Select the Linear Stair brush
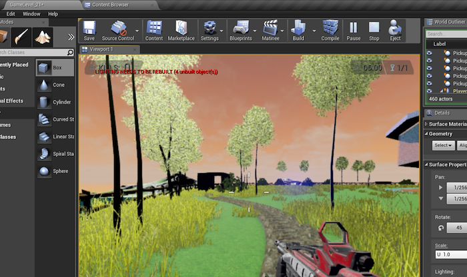467x277 pixels. pyautogui.click(x=55, y=137)
